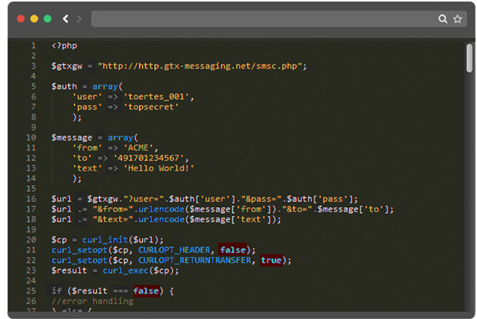Click the 'Hello World!' text string
The width and height of the screenshot is (477, 319).
point(159,168)
